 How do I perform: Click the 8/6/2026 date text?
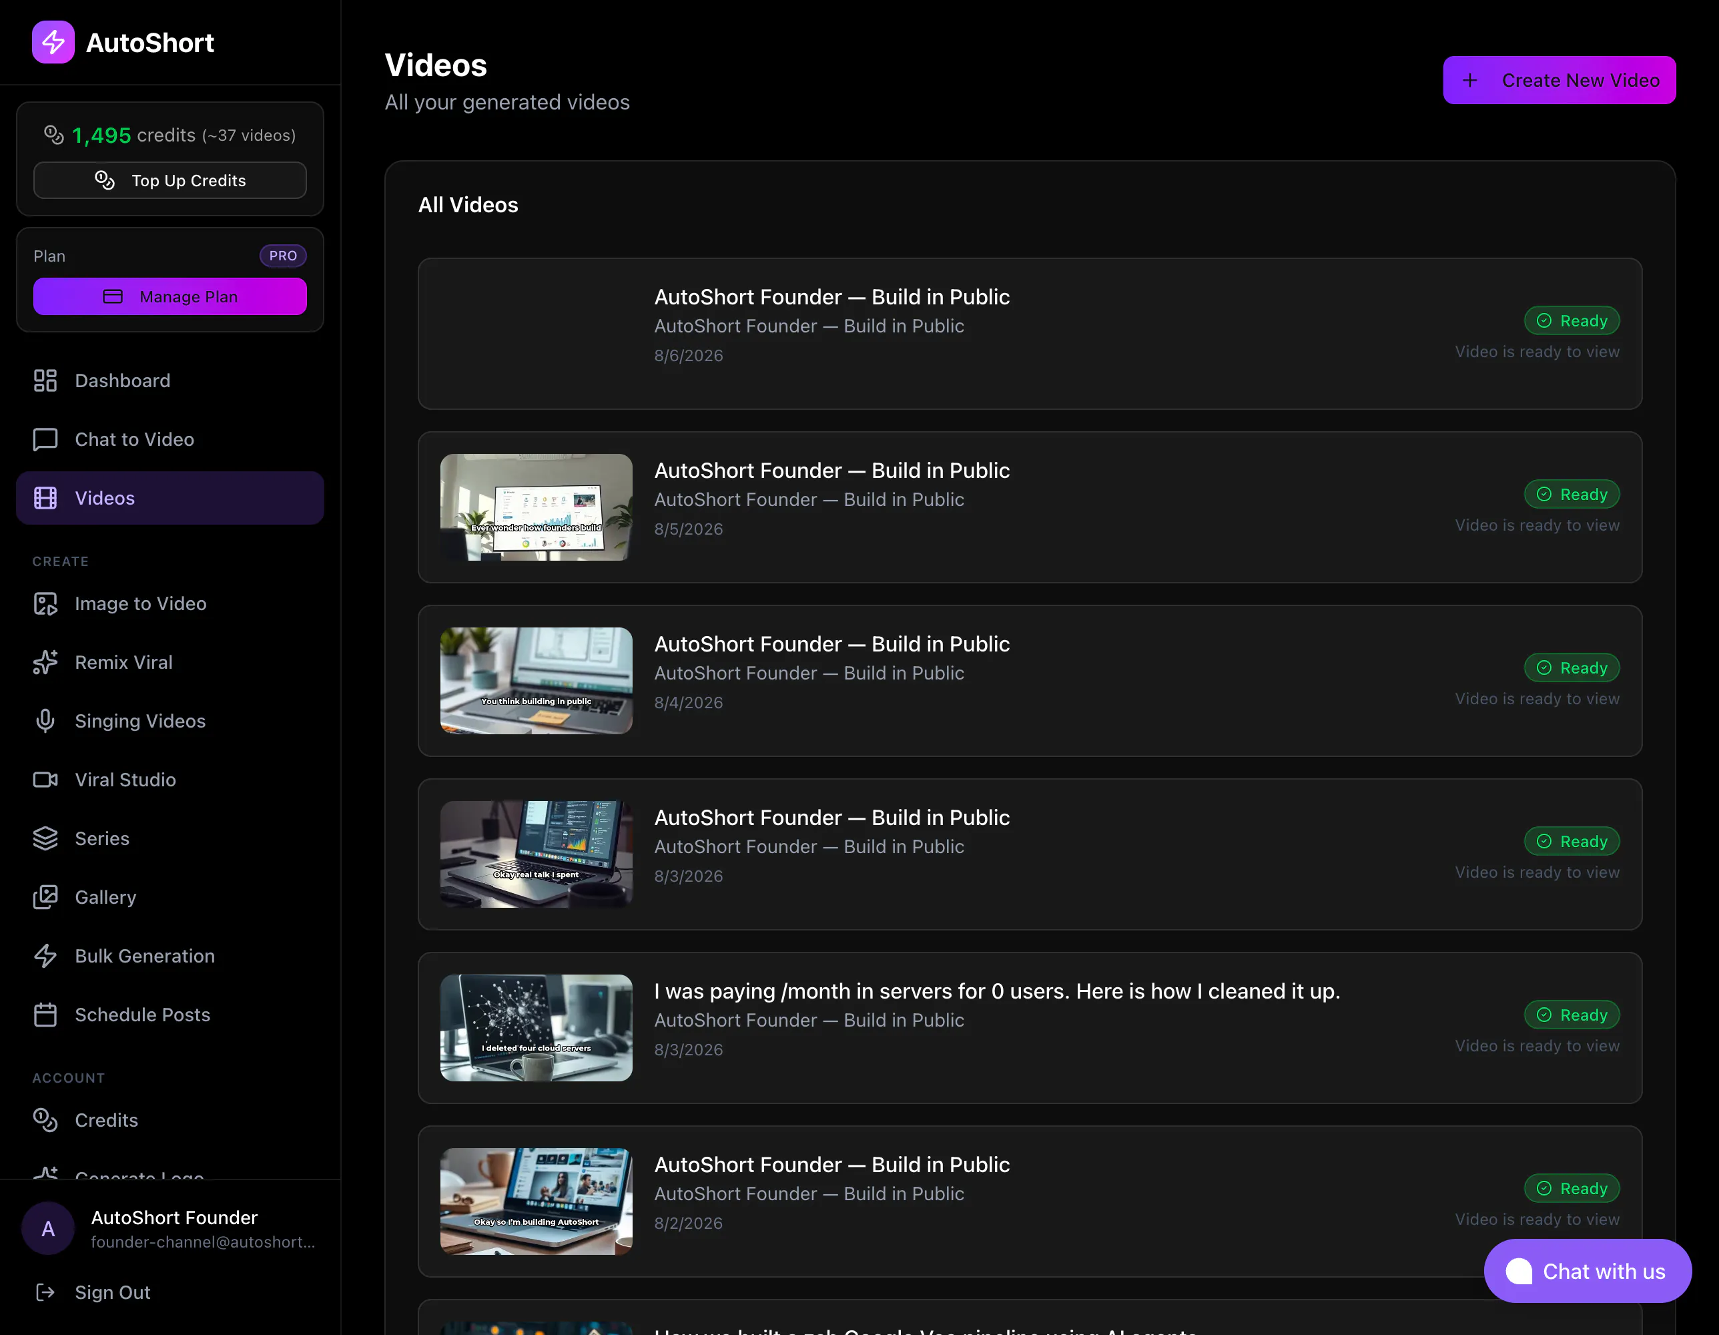689,356
